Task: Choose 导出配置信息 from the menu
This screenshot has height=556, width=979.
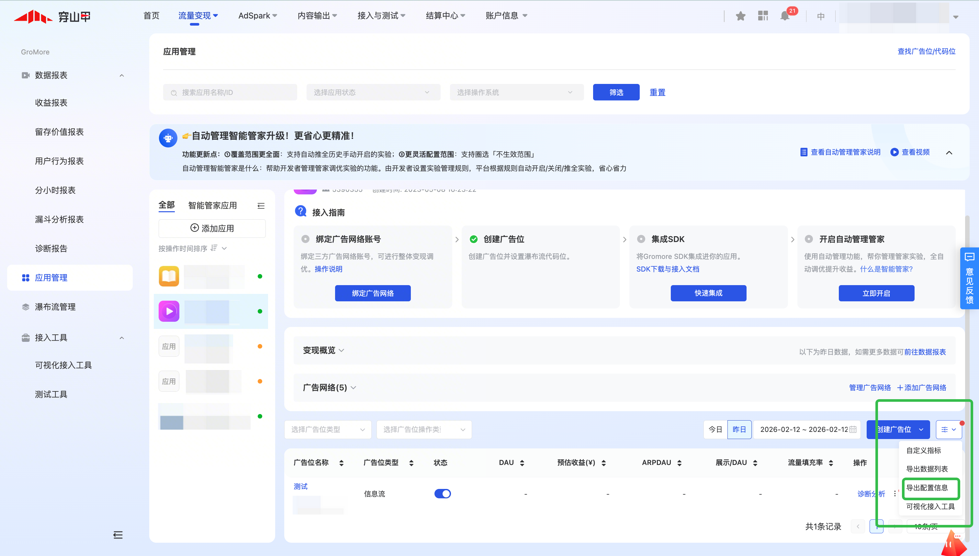Action: 927,488
